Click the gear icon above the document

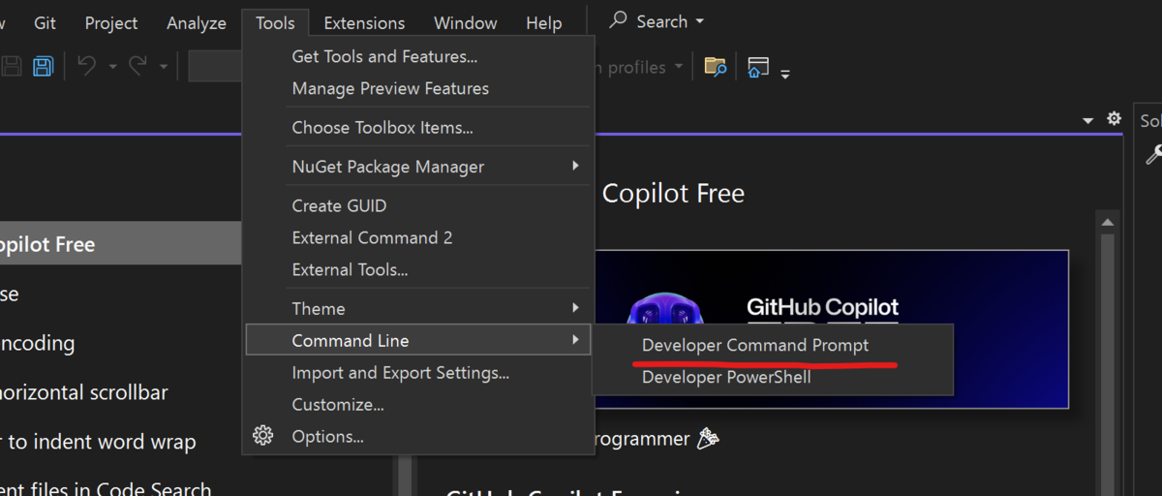tap(1114, 118)
